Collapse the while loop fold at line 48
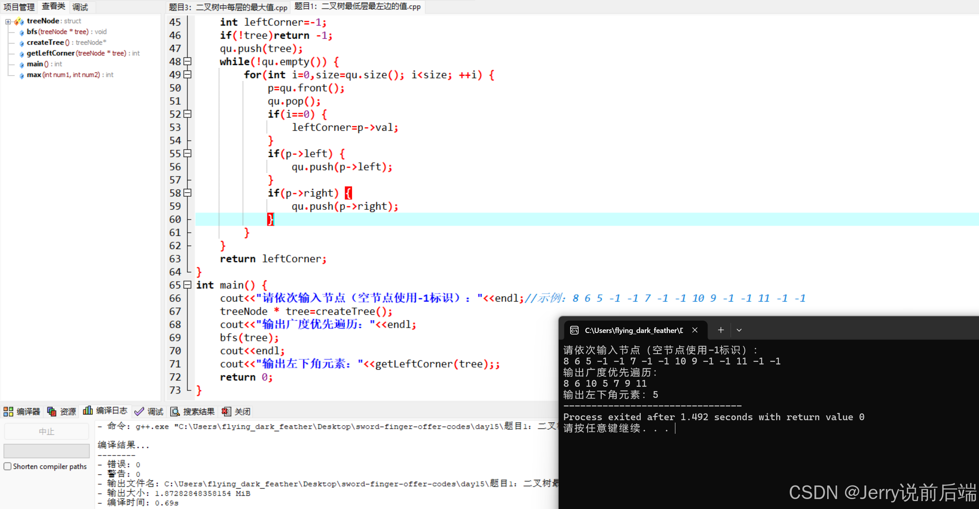 [x=188, y=61]
